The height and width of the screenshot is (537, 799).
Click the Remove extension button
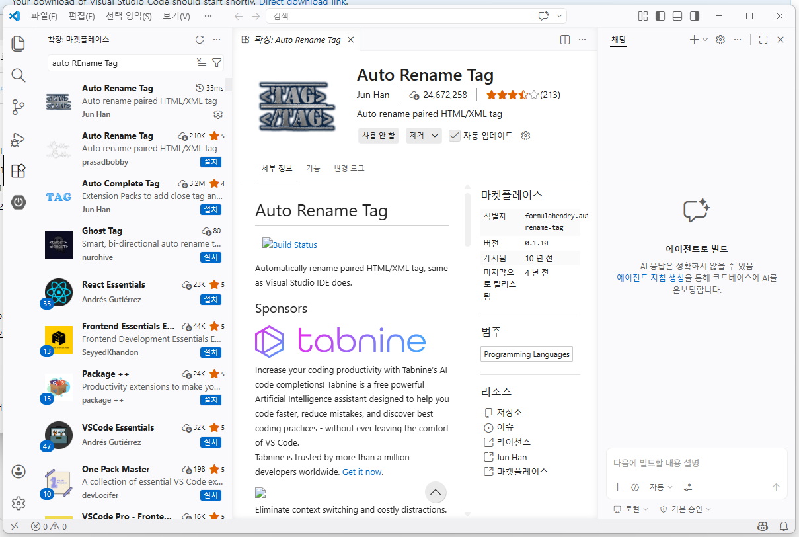(x=417, y=136)
